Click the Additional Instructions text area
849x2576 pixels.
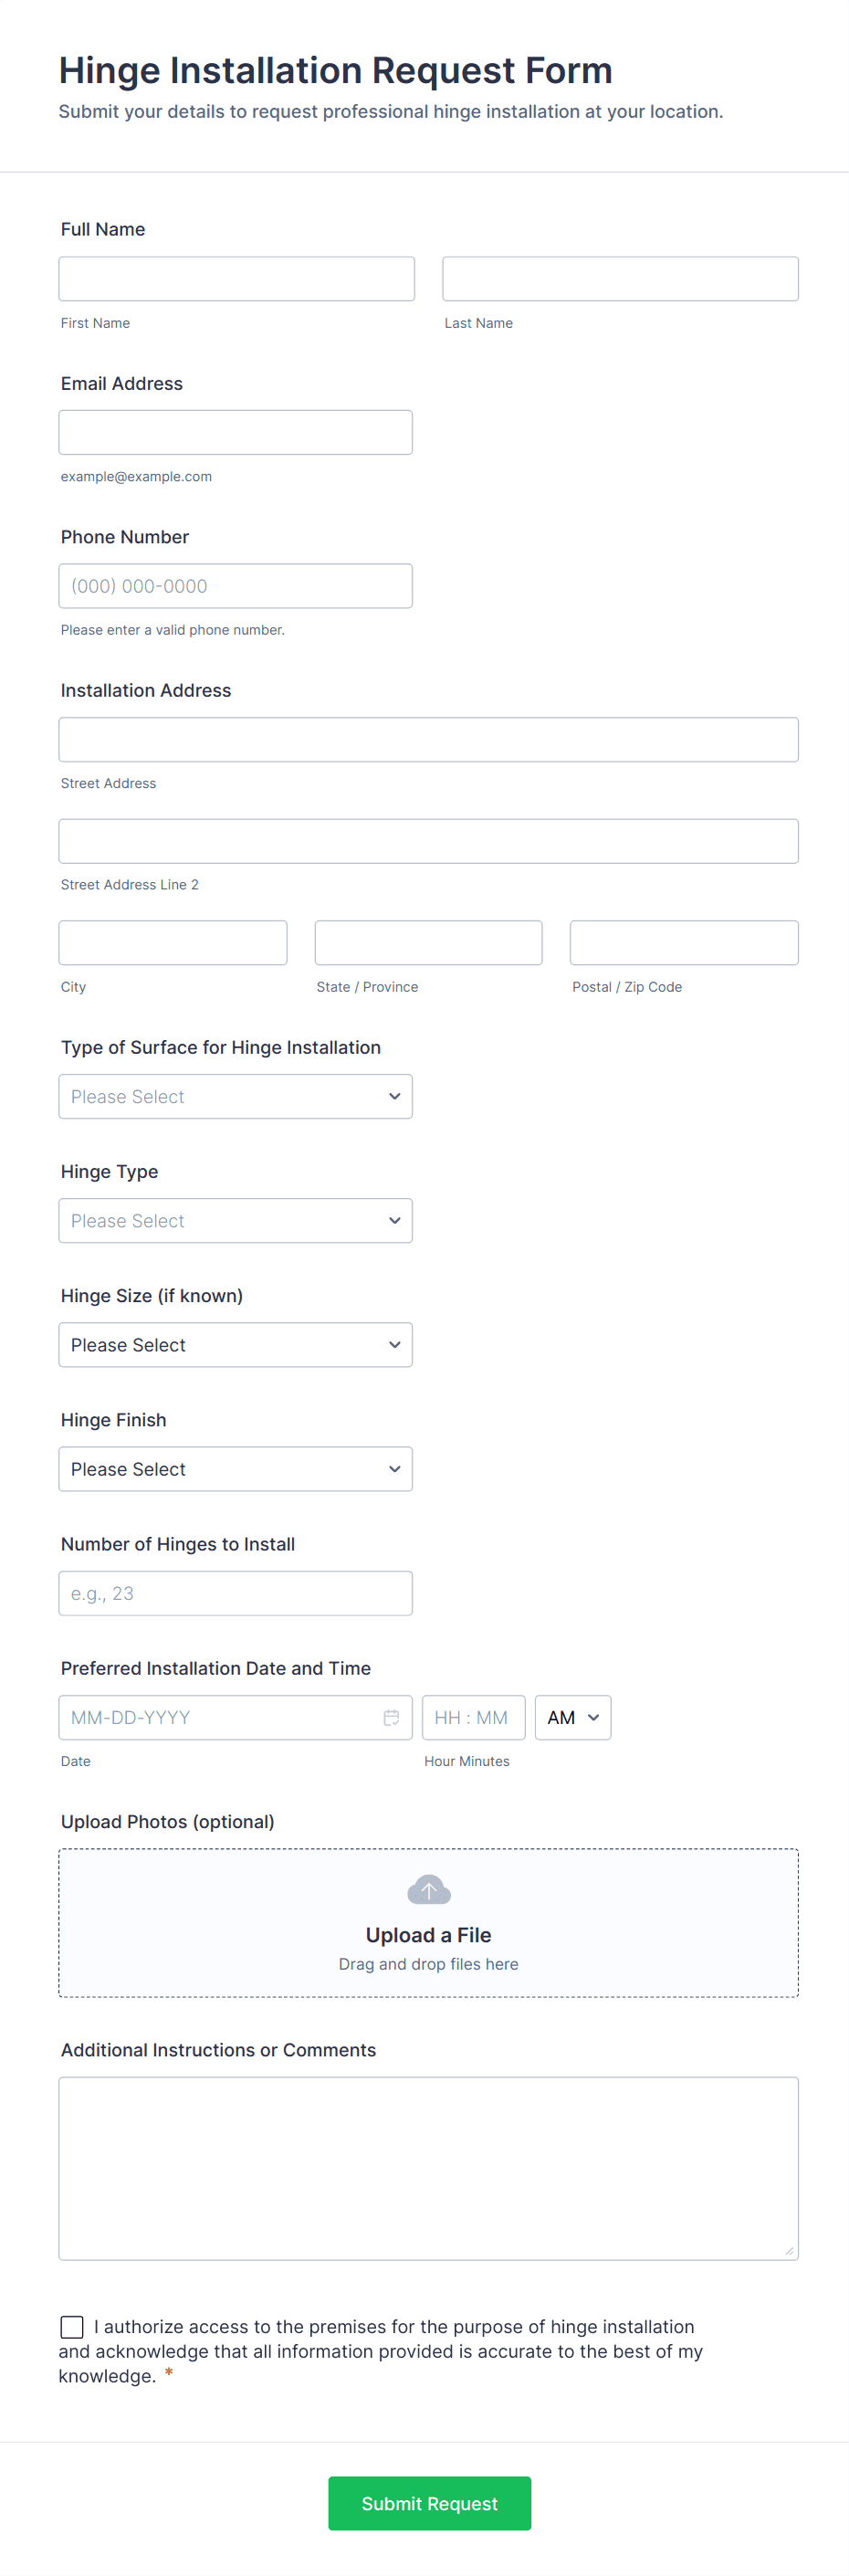click(428, 2167)
